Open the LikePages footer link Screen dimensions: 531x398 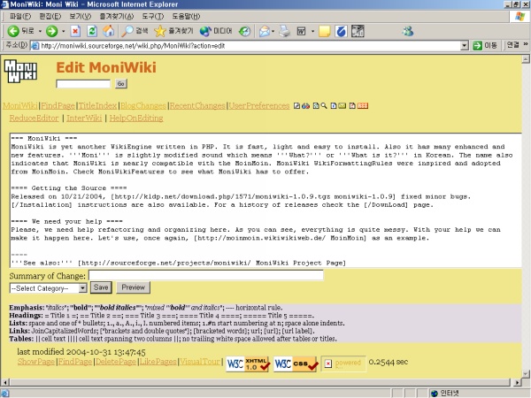tap(158, 362)
